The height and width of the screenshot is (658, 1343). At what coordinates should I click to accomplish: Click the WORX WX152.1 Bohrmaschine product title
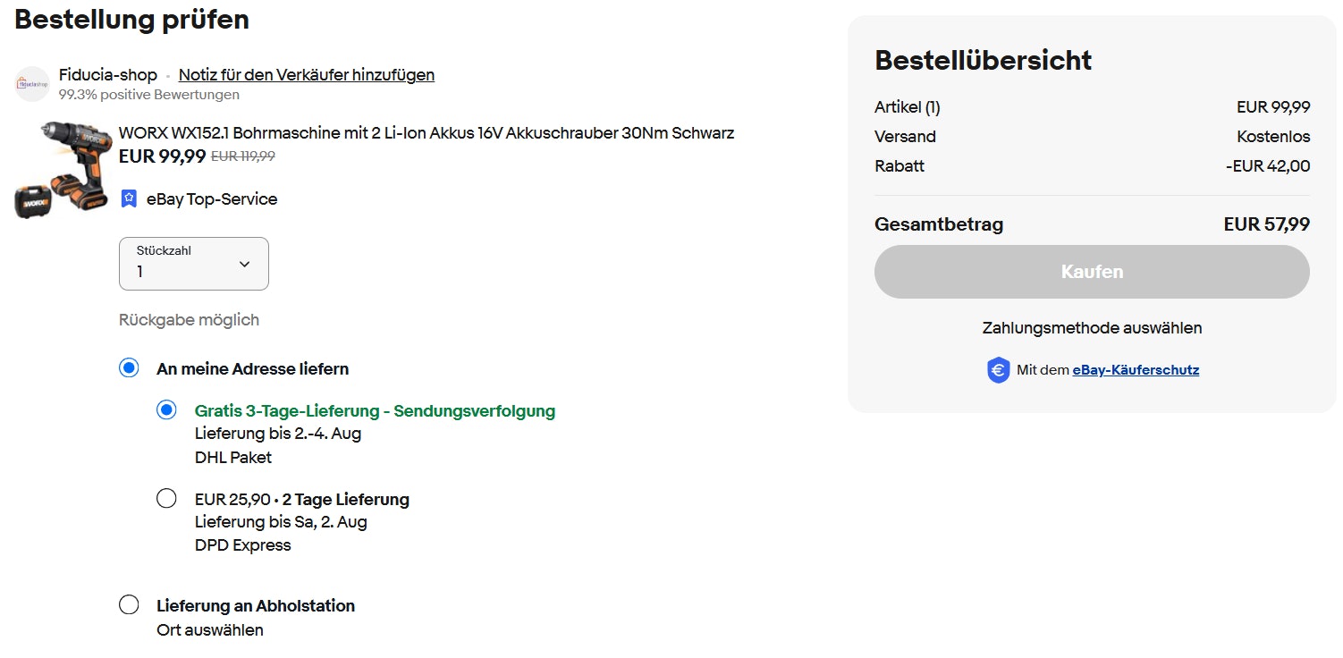pyautogui.click(x=427, y=133)
